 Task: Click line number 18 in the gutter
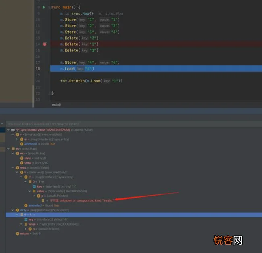(x=38, y=69)
